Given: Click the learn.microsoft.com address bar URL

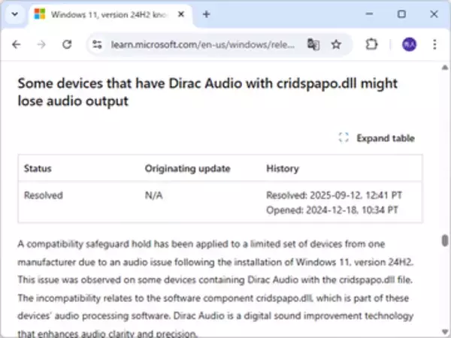Looking at the screenshot, I should (x=203, y=44).
